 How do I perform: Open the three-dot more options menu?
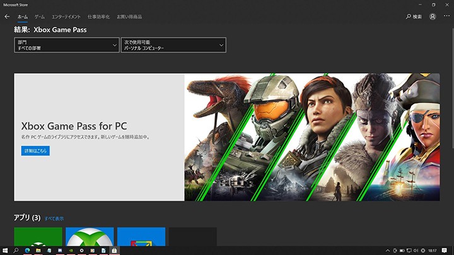446,16
